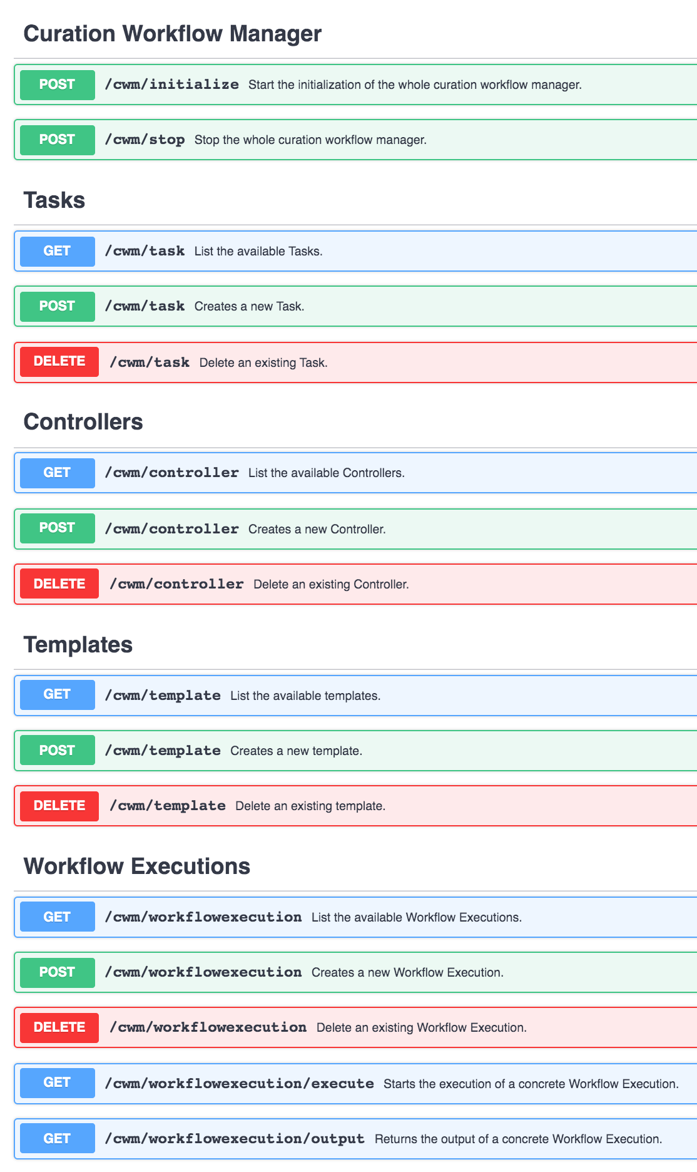This screenshot has width=697, height=1172.
Task: Collapse the Curation Workflow Manager section heading
Action: click(173, 34)
